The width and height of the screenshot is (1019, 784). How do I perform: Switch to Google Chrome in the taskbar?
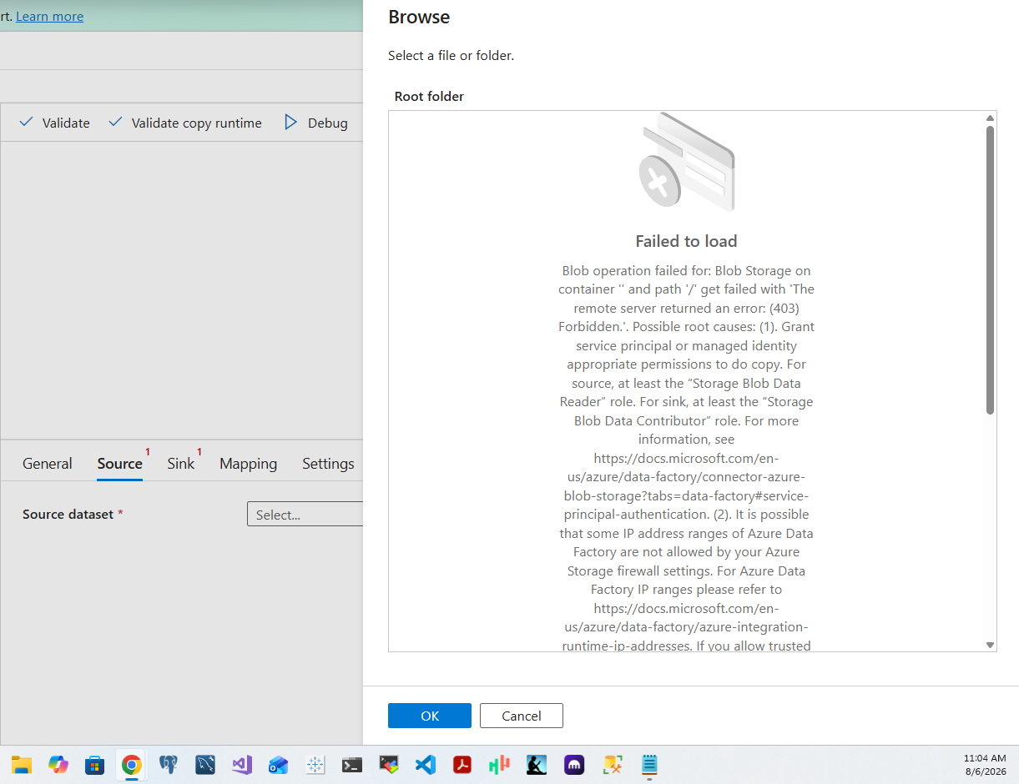tap(132, 764)
